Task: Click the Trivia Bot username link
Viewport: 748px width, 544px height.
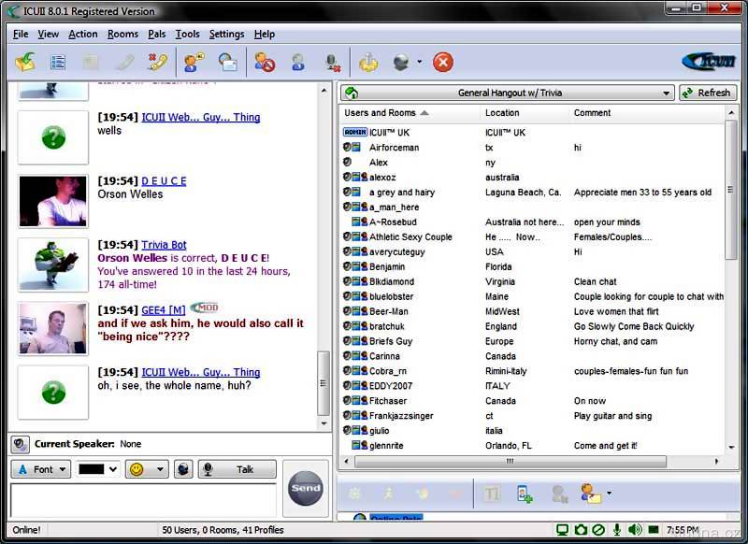Action: coord(164,244)
